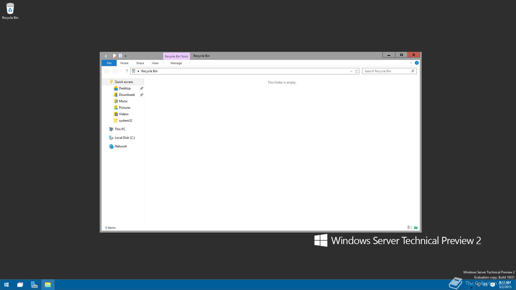Open Help with the question mark icon
This screenshot has height=290, width=516.
click(x=417, y=63)
